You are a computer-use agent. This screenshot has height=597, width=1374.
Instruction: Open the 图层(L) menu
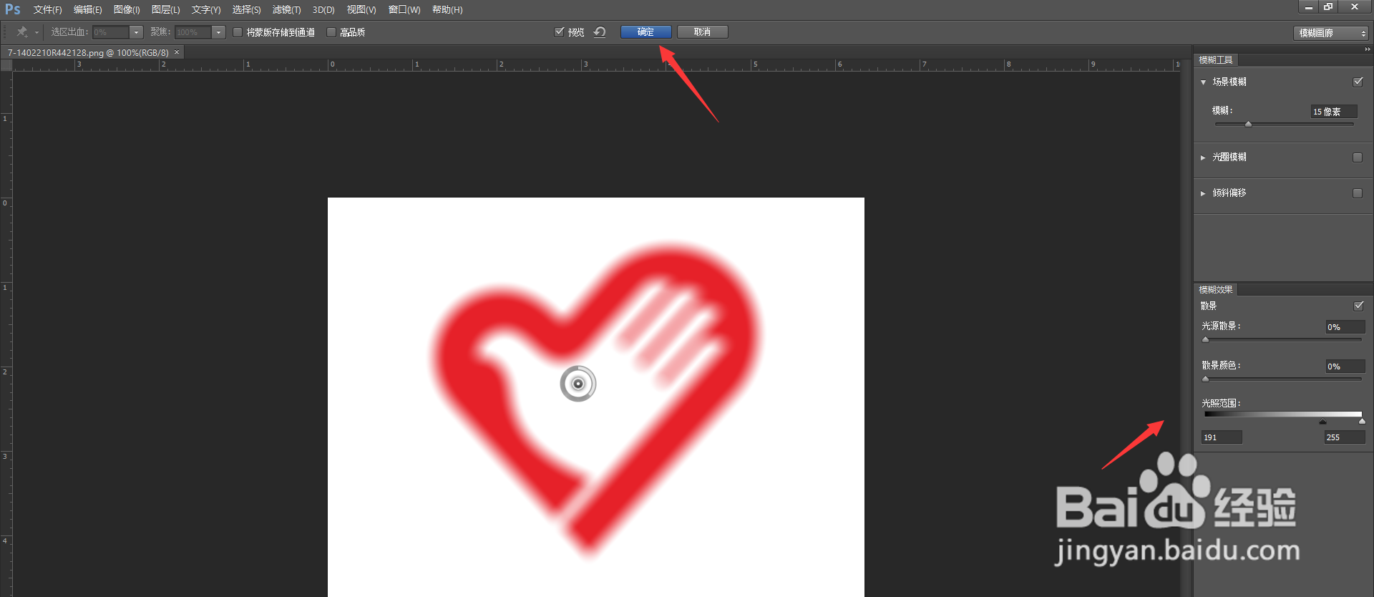pos(165,10)
